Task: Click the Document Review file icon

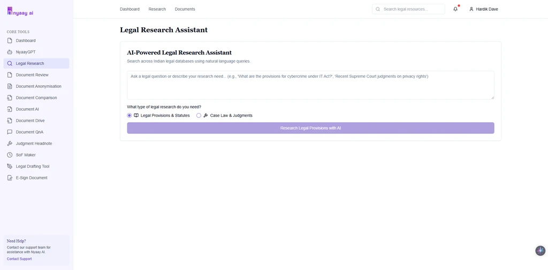Action: (x=10, y=75)
